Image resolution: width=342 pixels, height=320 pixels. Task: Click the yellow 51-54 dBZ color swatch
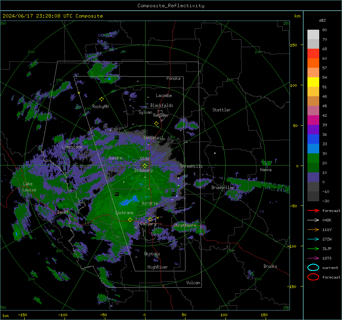313,82
